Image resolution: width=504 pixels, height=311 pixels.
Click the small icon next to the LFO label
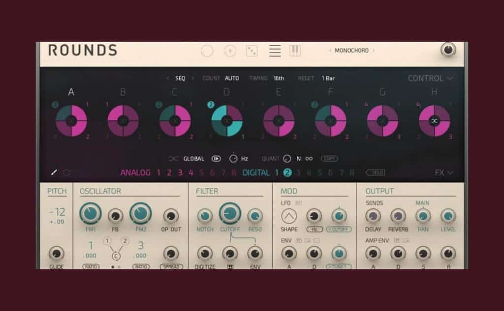click(x=299, y=203)
